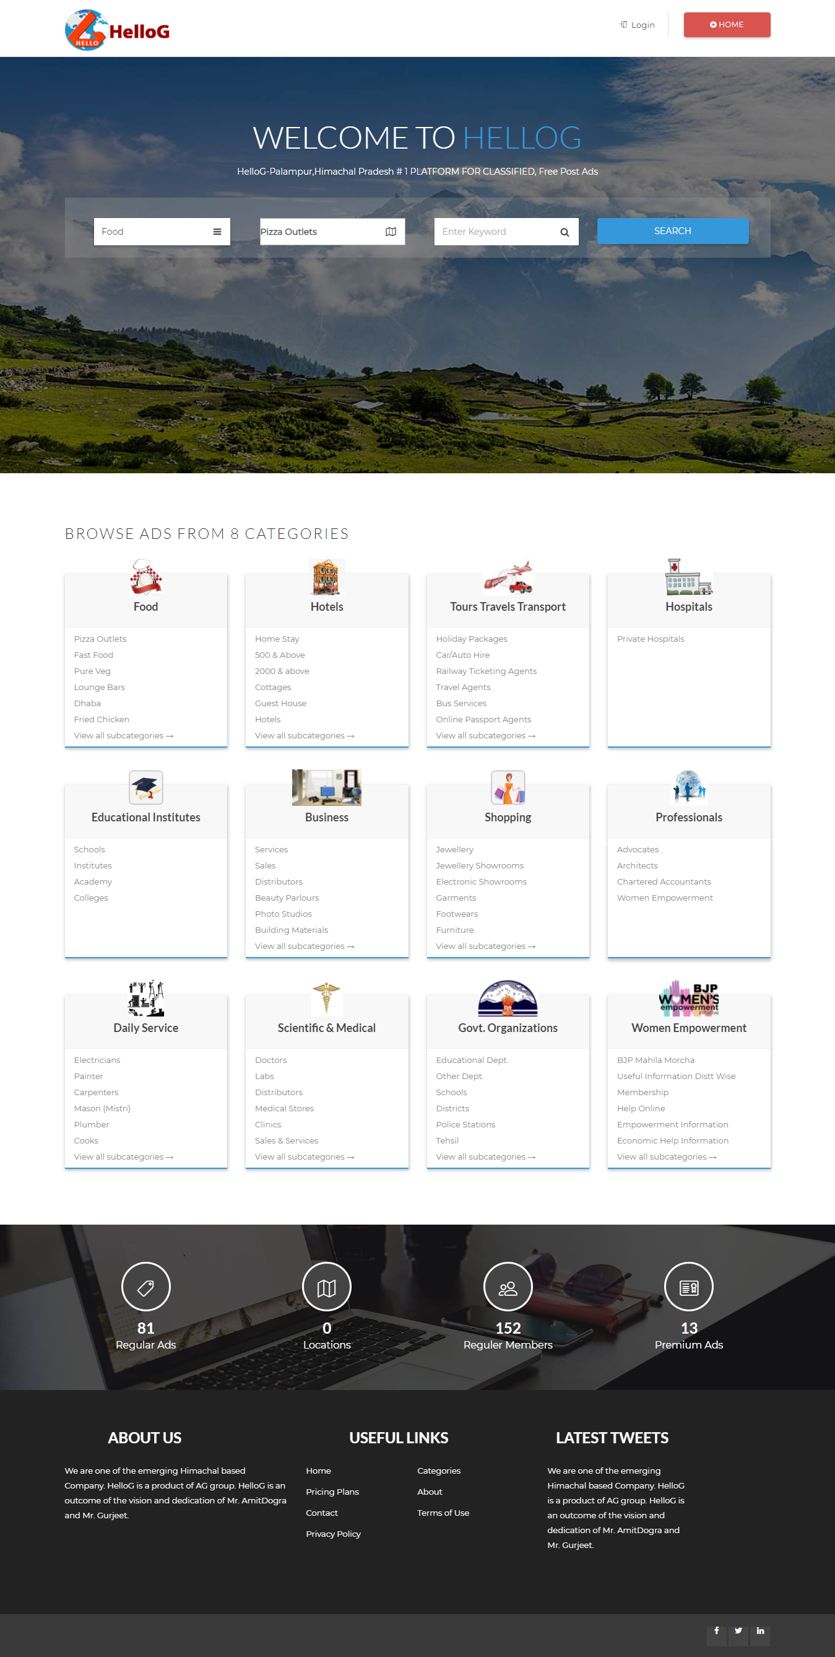Expand Women Empowerment's View all subcategories
Image resolution: width=835 pixels, height=1657 pixels.
(x=667, y=1156)
